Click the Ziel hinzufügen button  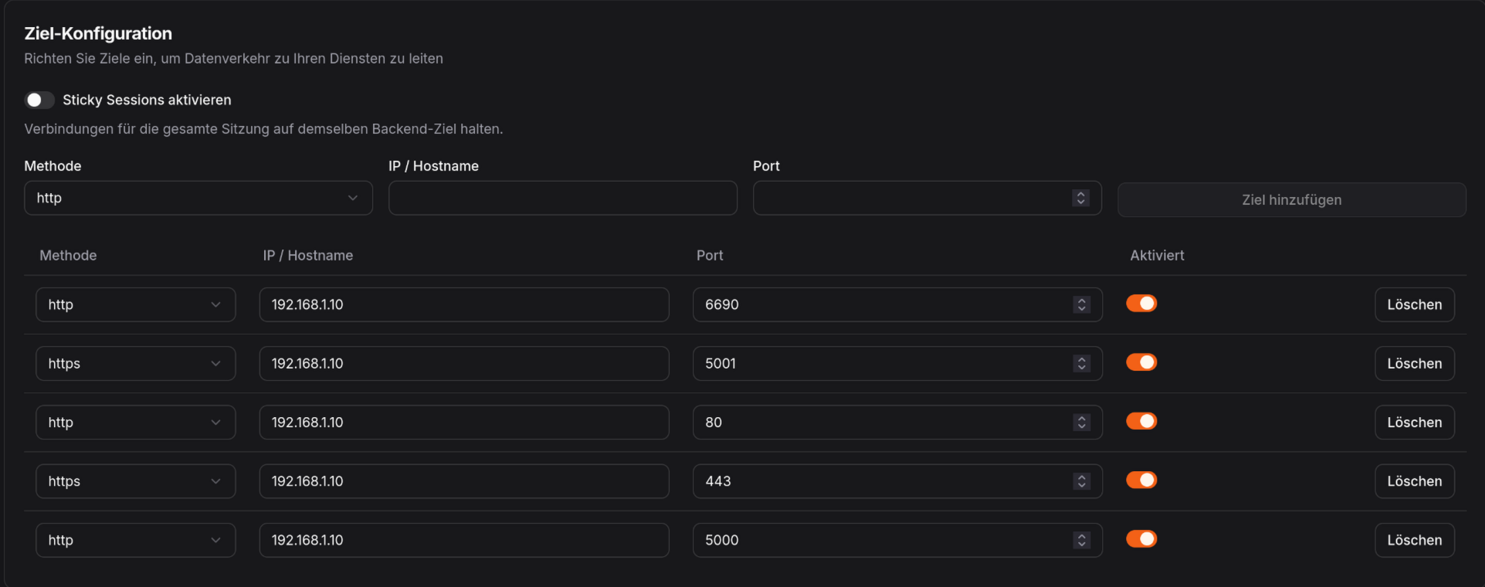coord(1291,199)
